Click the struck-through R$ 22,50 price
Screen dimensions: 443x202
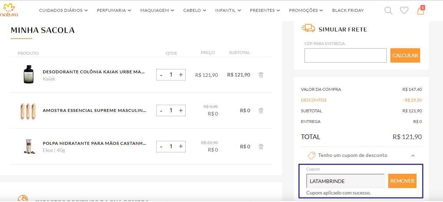[209, 143]
